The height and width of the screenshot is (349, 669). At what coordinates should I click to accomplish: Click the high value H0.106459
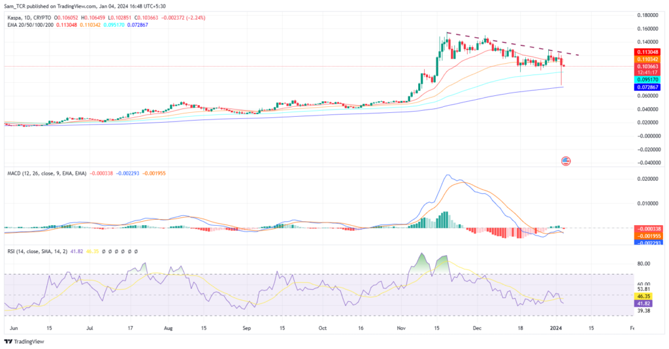[x=93, y=18]
